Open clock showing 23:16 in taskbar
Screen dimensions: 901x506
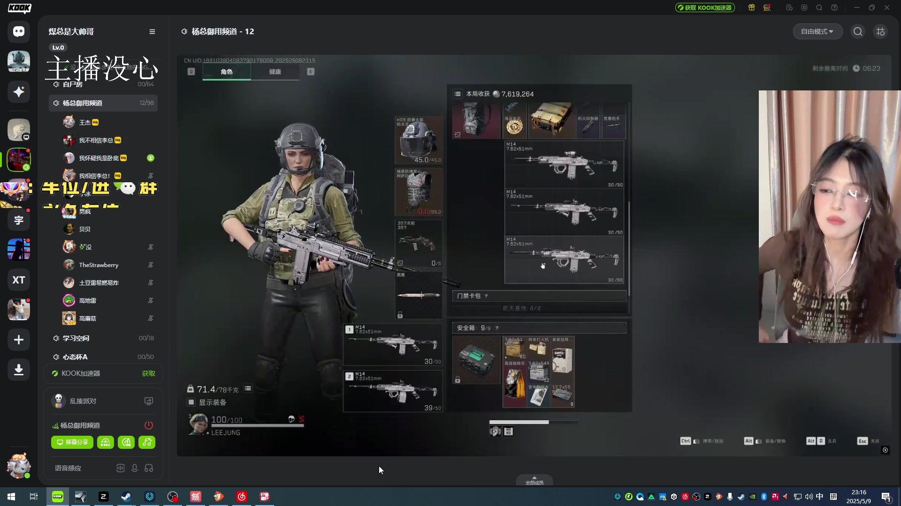(x=859, y=497)
